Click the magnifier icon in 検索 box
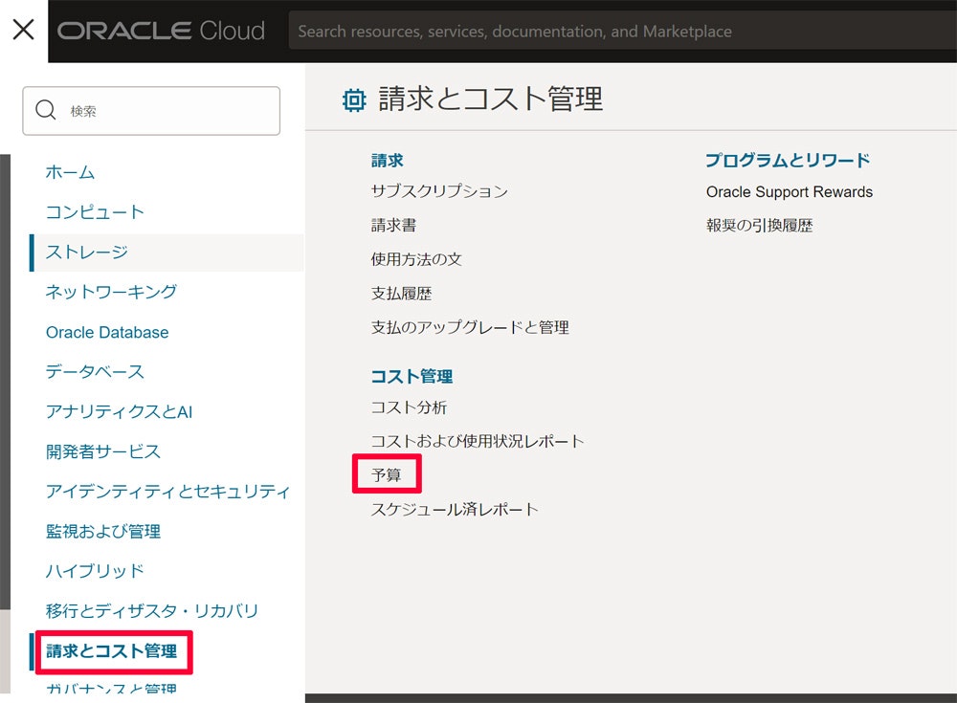 [46, 110]
